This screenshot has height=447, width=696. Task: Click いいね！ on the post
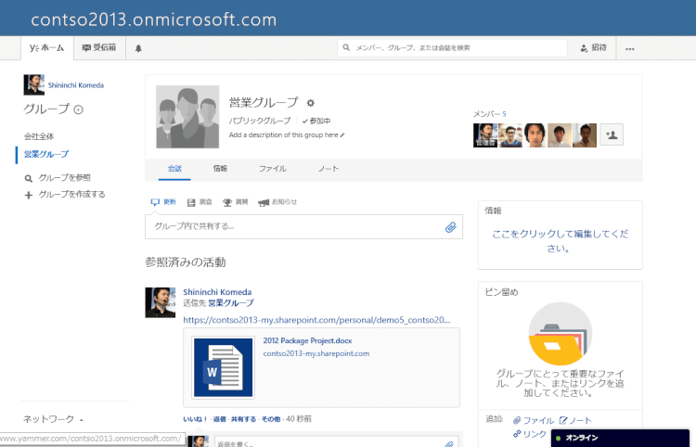[x=195, y=419]
